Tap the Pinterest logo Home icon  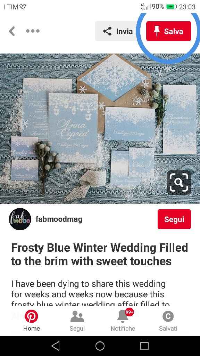[31, 316]
